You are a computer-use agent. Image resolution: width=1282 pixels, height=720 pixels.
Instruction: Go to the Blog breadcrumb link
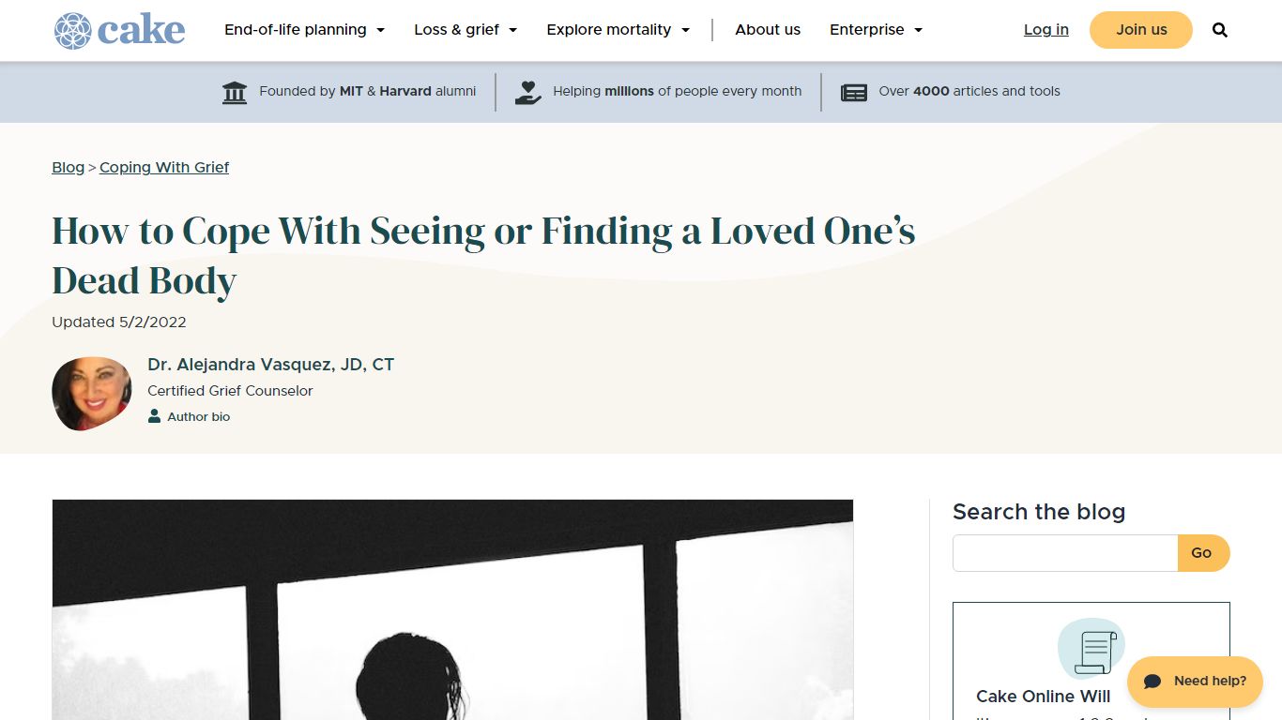pyautogui.click(x=68, y=168)
